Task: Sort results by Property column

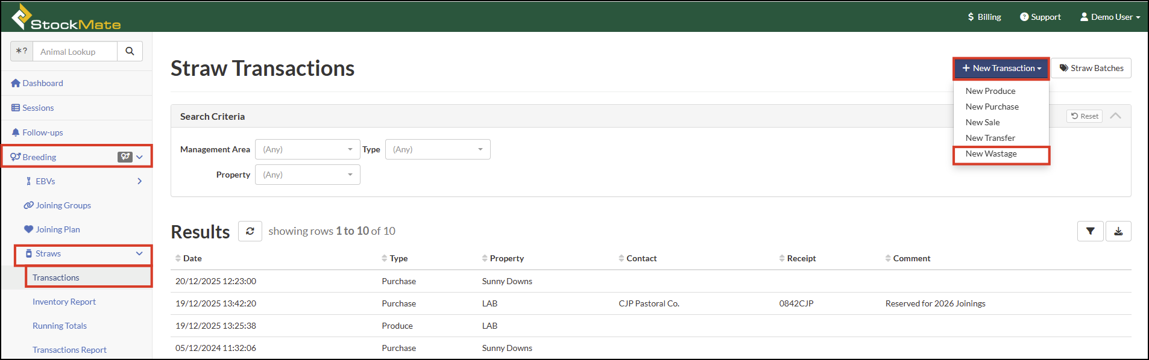Action: pyautogui.click(x=503, y=258)
